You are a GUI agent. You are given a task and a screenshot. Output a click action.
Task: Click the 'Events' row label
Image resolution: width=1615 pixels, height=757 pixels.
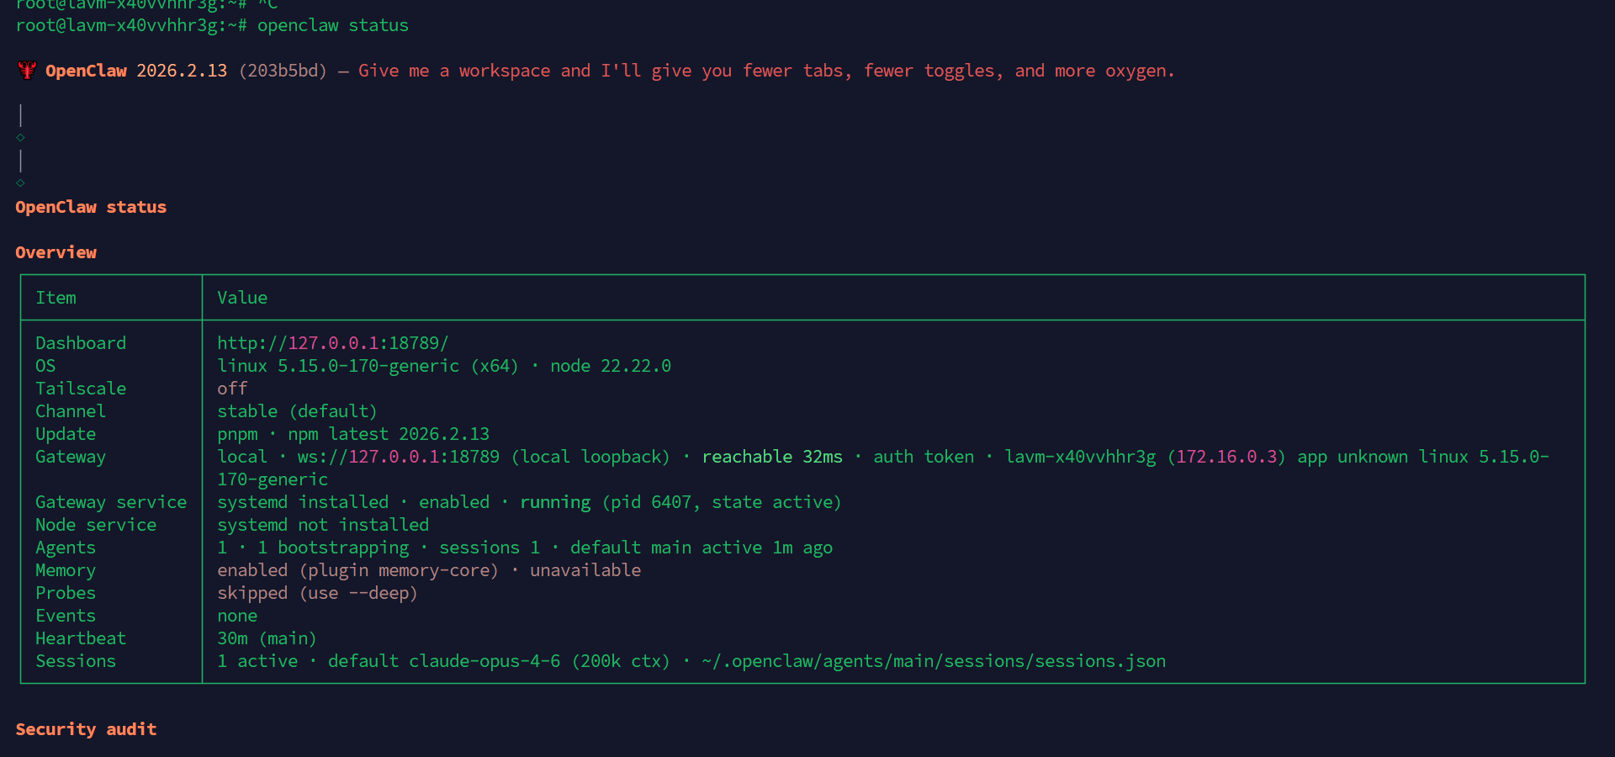click(x=66, y=616)
